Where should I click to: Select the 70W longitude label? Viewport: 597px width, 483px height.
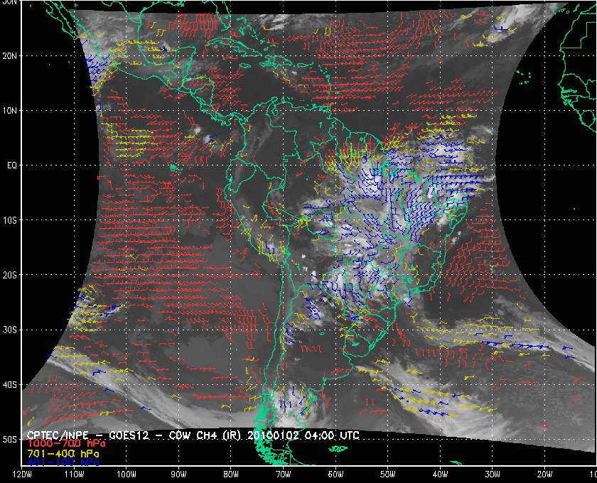pyautogui.click(x=284, y=474)
